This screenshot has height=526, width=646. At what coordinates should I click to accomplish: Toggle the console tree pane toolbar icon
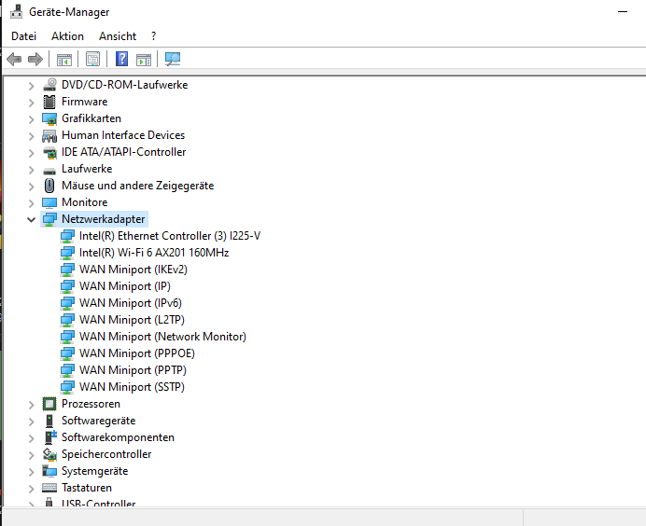point(64,60)
